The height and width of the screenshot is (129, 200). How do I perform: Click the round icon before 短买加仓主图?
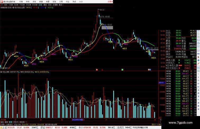click(13, 8)
